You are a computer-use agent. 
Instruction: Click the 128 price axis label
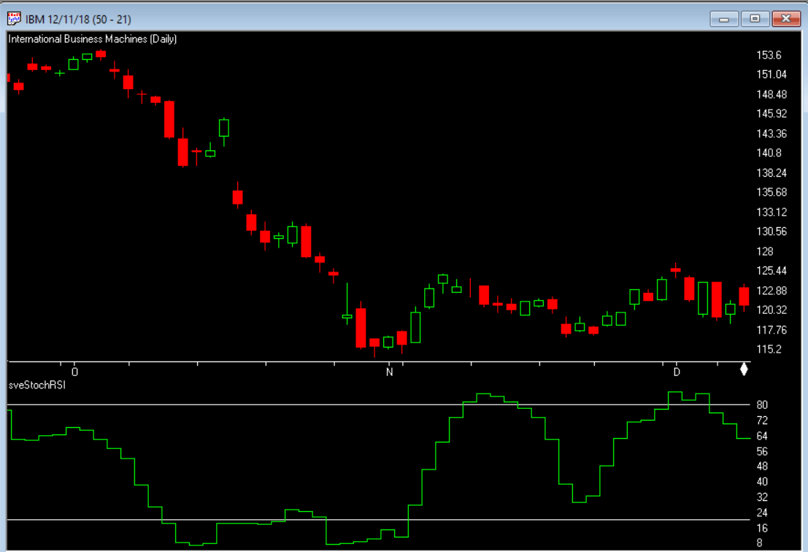click(x=765, y=251)
